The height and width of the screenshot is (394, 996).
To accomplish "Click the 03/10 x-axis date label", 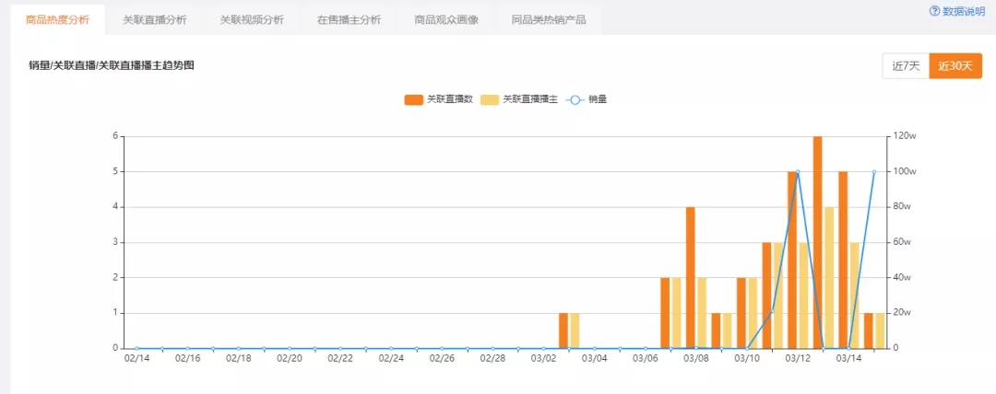I will coord(746,358).
